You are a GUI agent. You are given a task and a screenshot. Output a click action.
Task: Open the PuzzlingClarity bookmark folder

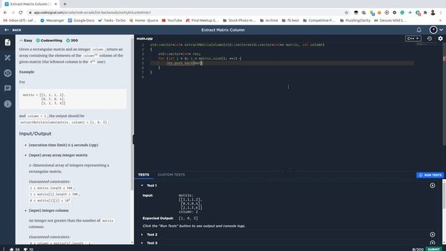pos(355,20)
